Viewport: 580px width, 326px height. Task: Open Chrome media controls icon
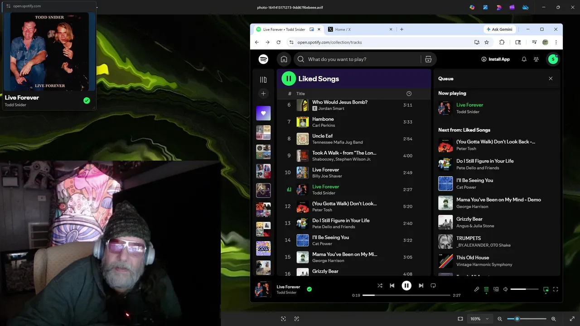[534, 42]
